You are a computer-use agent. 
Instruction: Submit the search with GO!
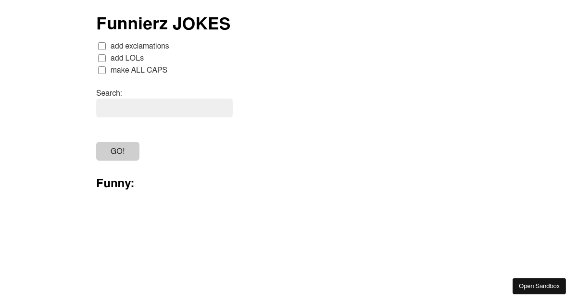pos(117,151)
